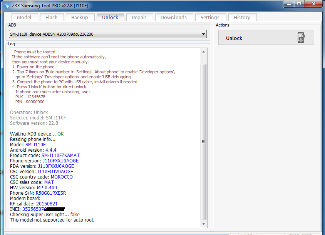Click the 'Press Unlock button for direct unlock' line
Screen dimensions: 325x235
point(50,87)
